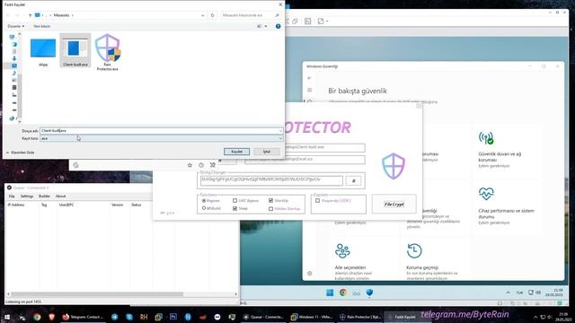The width and height of the screenshot is (575, 323).
Task: Click the view layout icon in save dialog
Action: (x=260, y=26)
